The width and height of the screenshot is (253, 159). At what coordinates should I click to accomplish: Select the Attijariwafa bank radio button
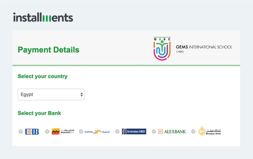pos(47,132)
